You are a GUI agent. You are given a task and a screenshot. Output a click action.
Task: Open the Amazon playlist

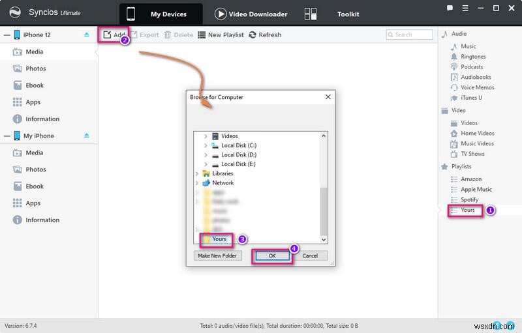point(470,179)
